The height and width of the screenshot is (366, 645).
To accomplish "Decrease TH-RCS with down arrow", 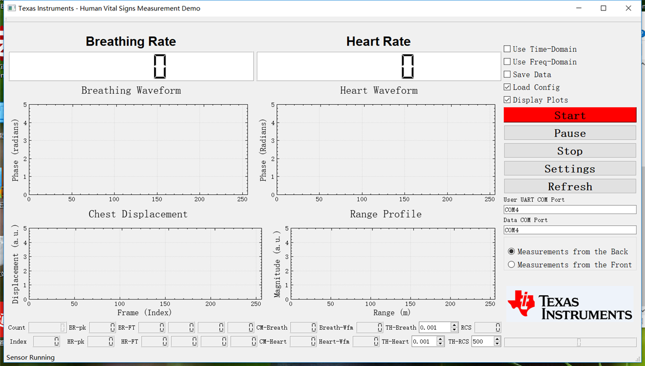I will [497, 344].
